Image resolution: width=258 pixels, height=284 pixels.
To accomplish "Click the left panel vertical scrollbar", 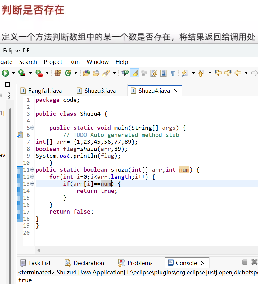I will [10, 196].
